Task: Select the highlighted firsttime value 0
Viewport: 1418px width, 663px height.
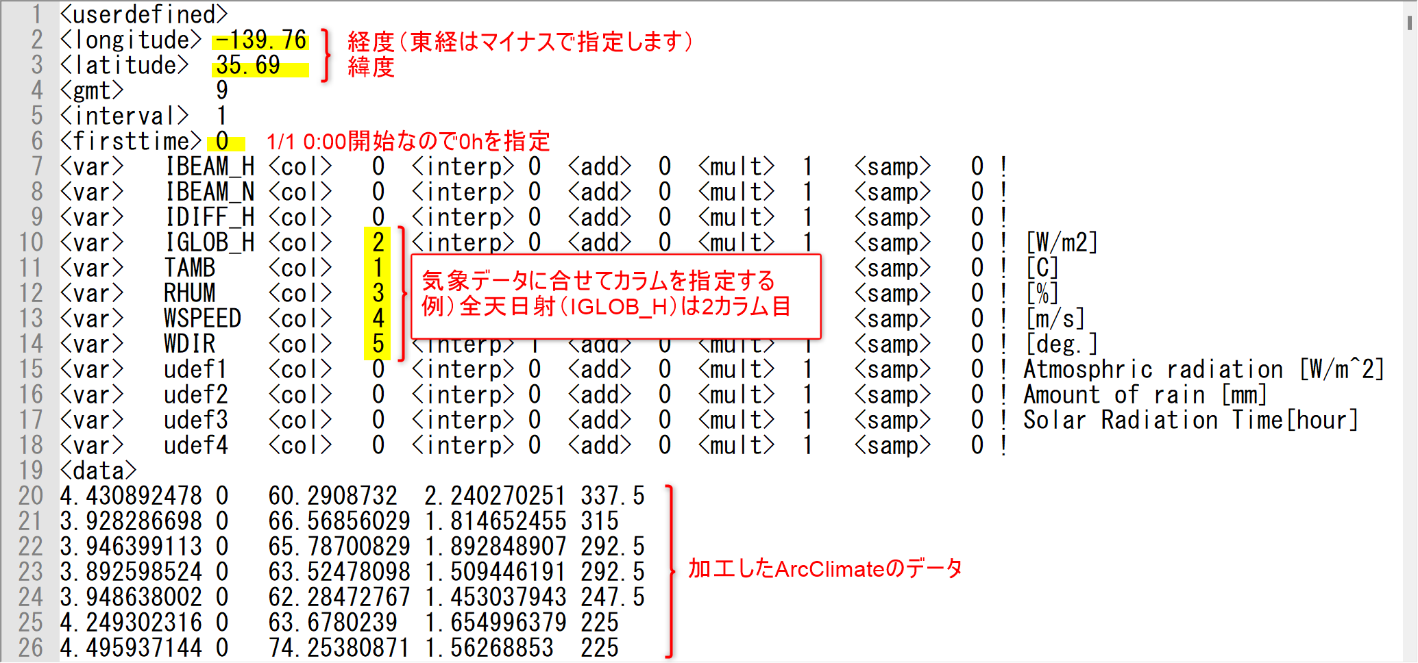Action: (226, 142)
